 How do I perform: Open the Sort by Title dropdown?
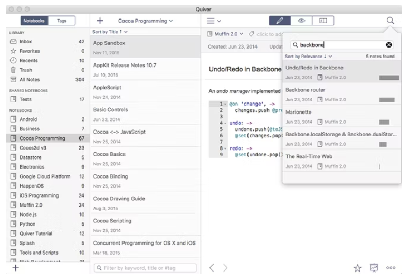click(110, 32)
